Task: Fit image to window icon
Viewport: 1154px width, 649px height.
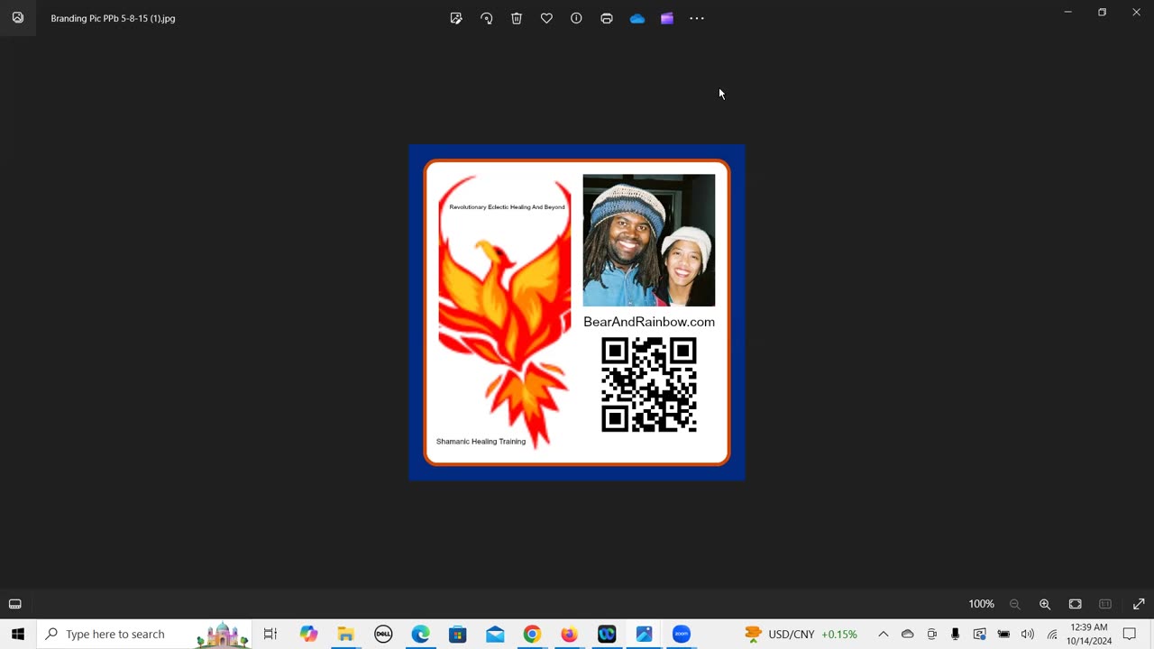Action: click(x=1076, y=604)
